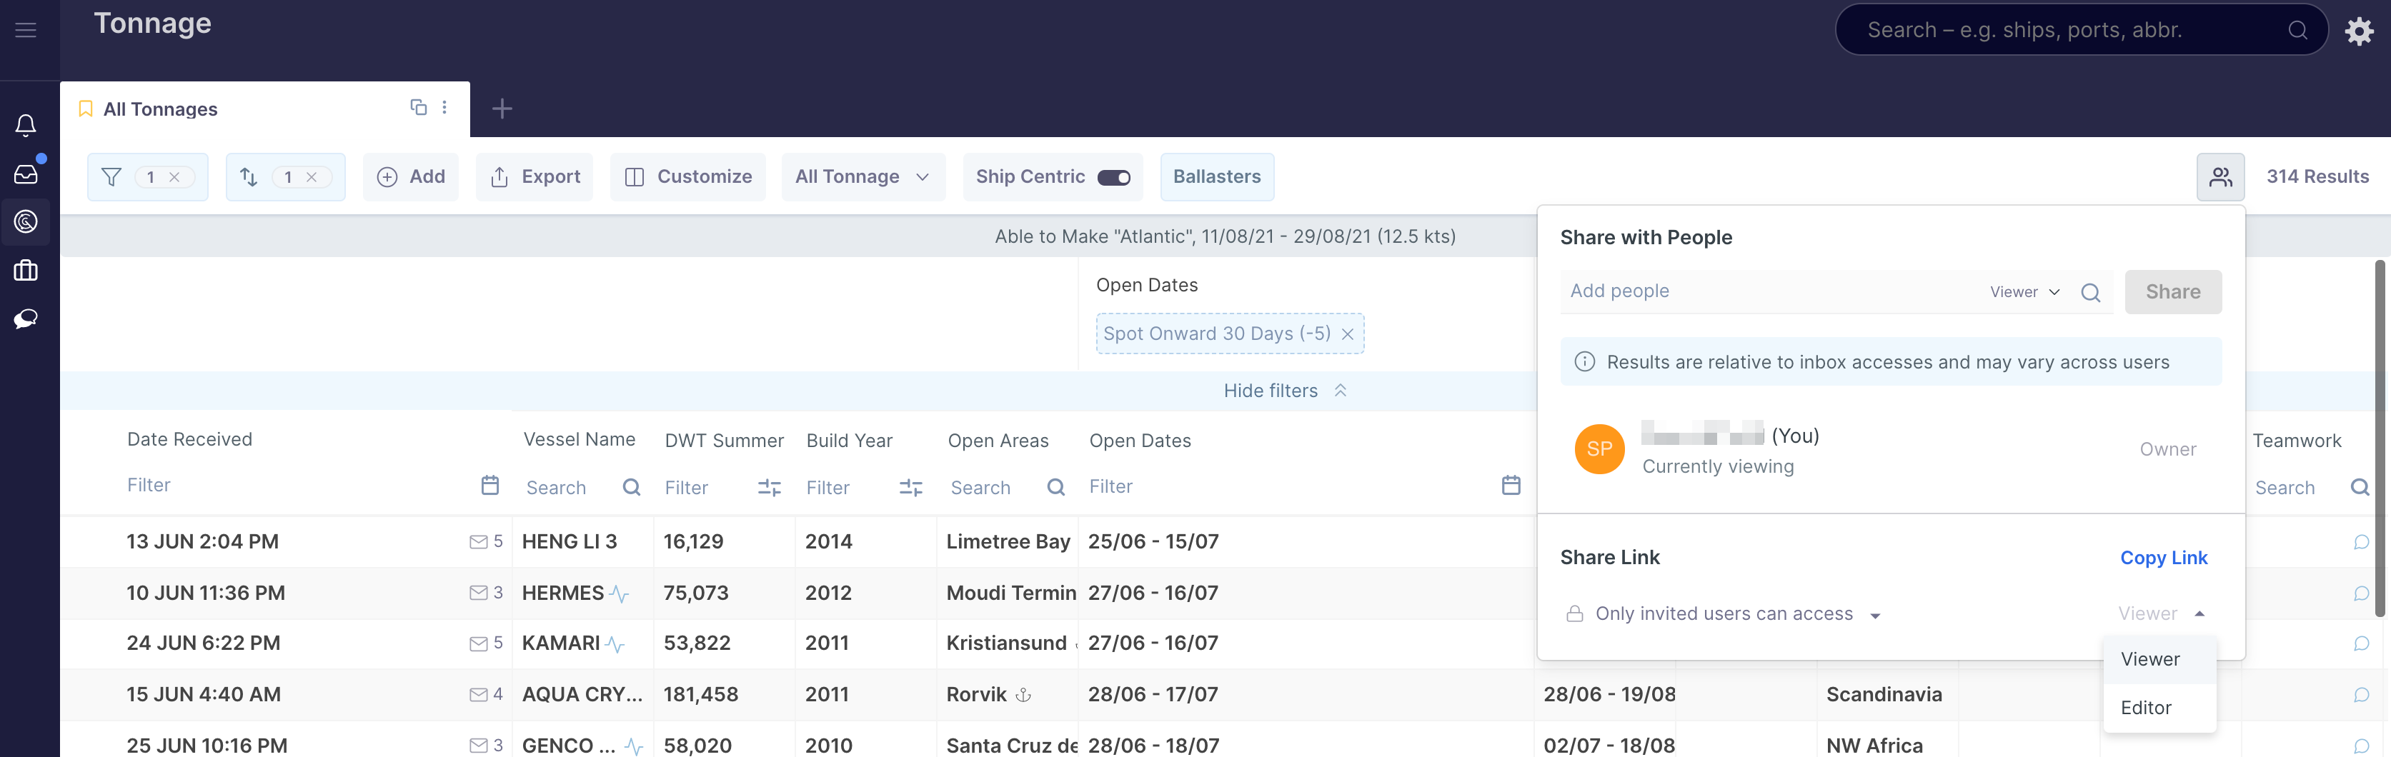2391x757 pixels.
Task: Open the Viewer role dropdown beside Add people
Action: (2024, 292)
